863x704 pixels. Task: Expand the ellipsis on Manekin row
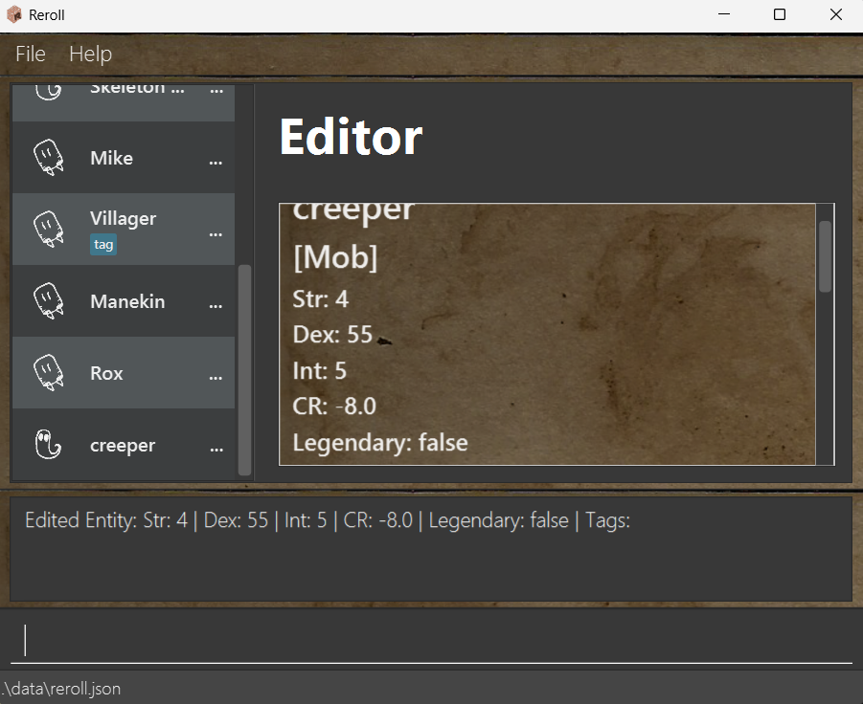coord(216,306)
